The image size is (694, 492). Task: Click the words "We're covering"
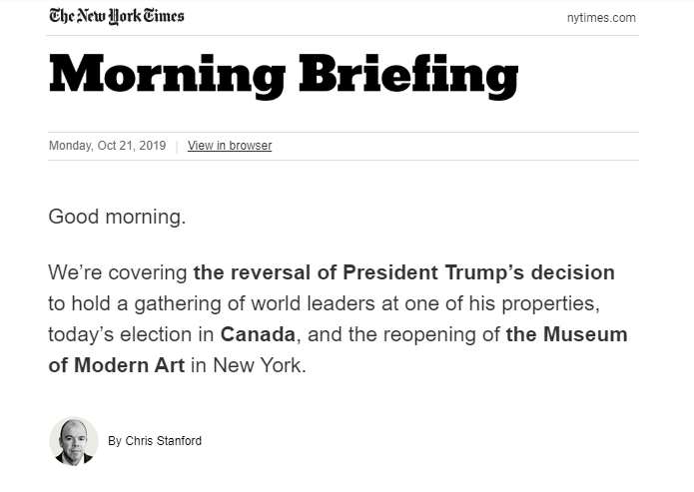(x=118, y=272)
